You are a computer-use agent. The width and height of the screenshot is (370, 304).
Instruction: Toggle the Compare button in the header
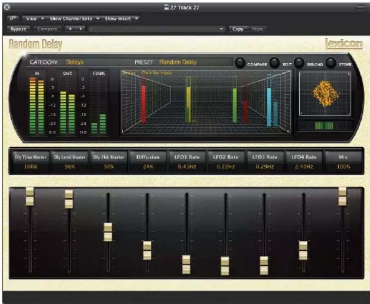tap(48, 29)
